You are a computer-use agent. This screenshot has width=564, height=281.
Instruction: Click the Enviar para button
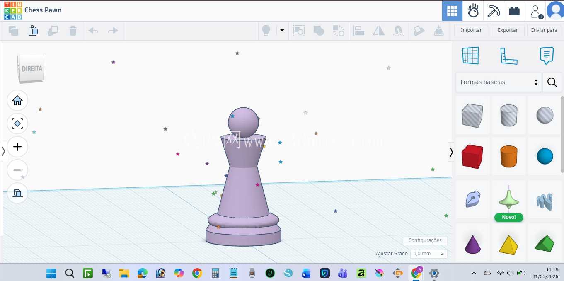coord(544,30)
